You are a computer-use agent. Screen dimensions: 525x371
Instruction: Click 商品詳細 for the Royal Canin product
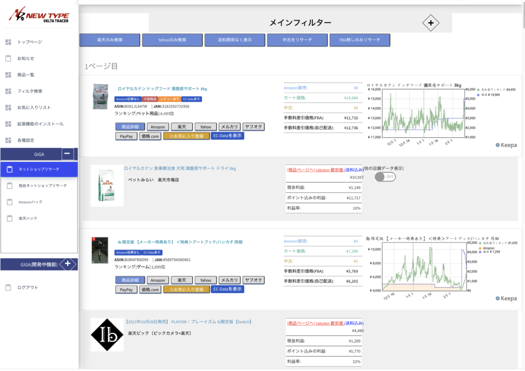(x=130, y=127)
